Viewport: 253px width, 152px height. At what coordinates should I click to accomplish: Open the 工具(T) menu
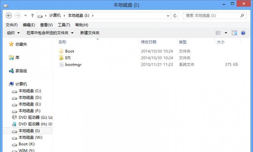[x=64, y=25]
